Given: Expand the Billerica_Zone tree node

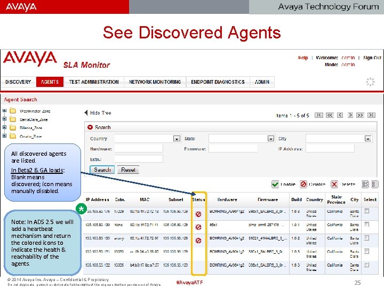Looking at the screenshot, I should click(x=4, y=127).
